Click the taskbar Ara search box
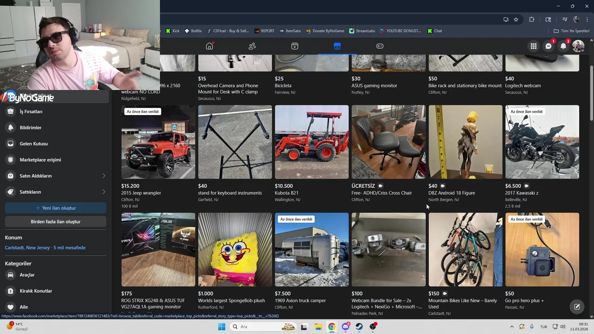594x334 pixels. [263, 327]
